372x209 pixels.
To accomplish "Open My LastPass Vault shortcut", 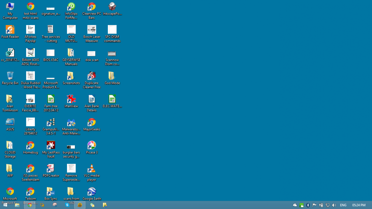I will 51,145.
